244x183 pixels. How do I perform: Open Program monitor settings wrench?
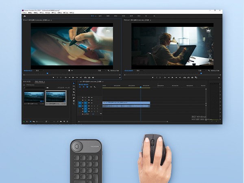(x=209, y=71)
